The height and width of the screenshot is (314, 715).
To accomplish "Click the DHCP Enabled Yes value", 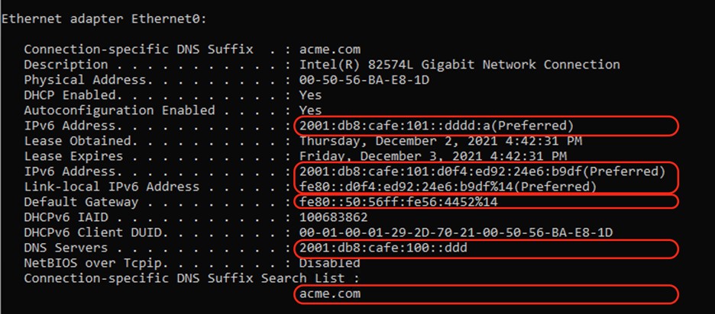I will [x=310, y=95].
